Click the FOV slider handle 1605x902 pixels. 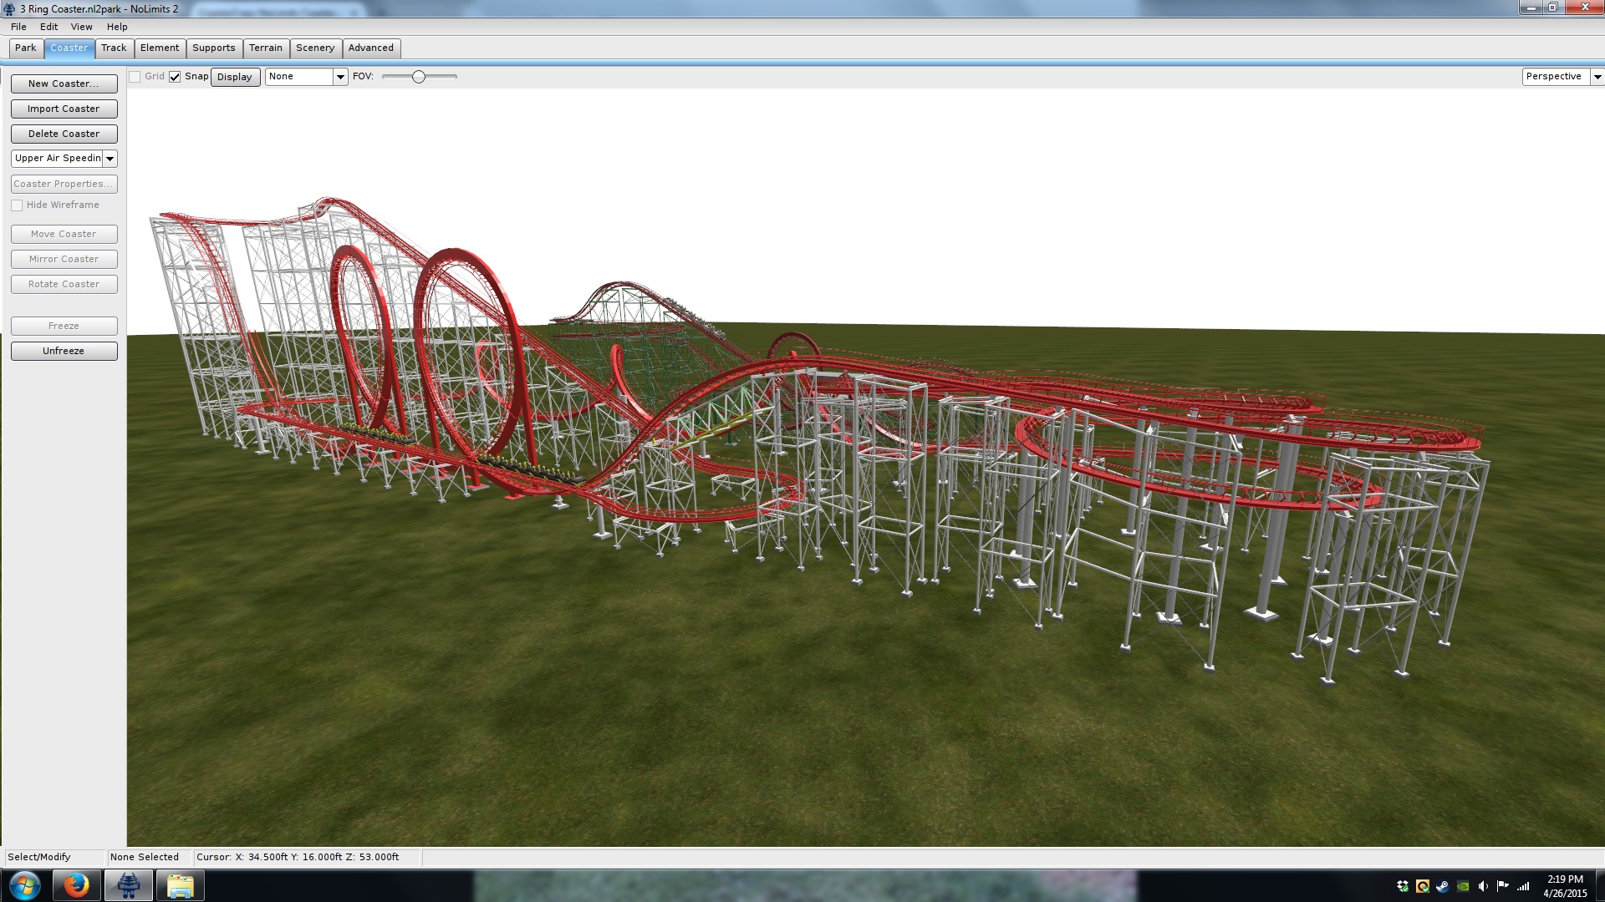(419, 77)
